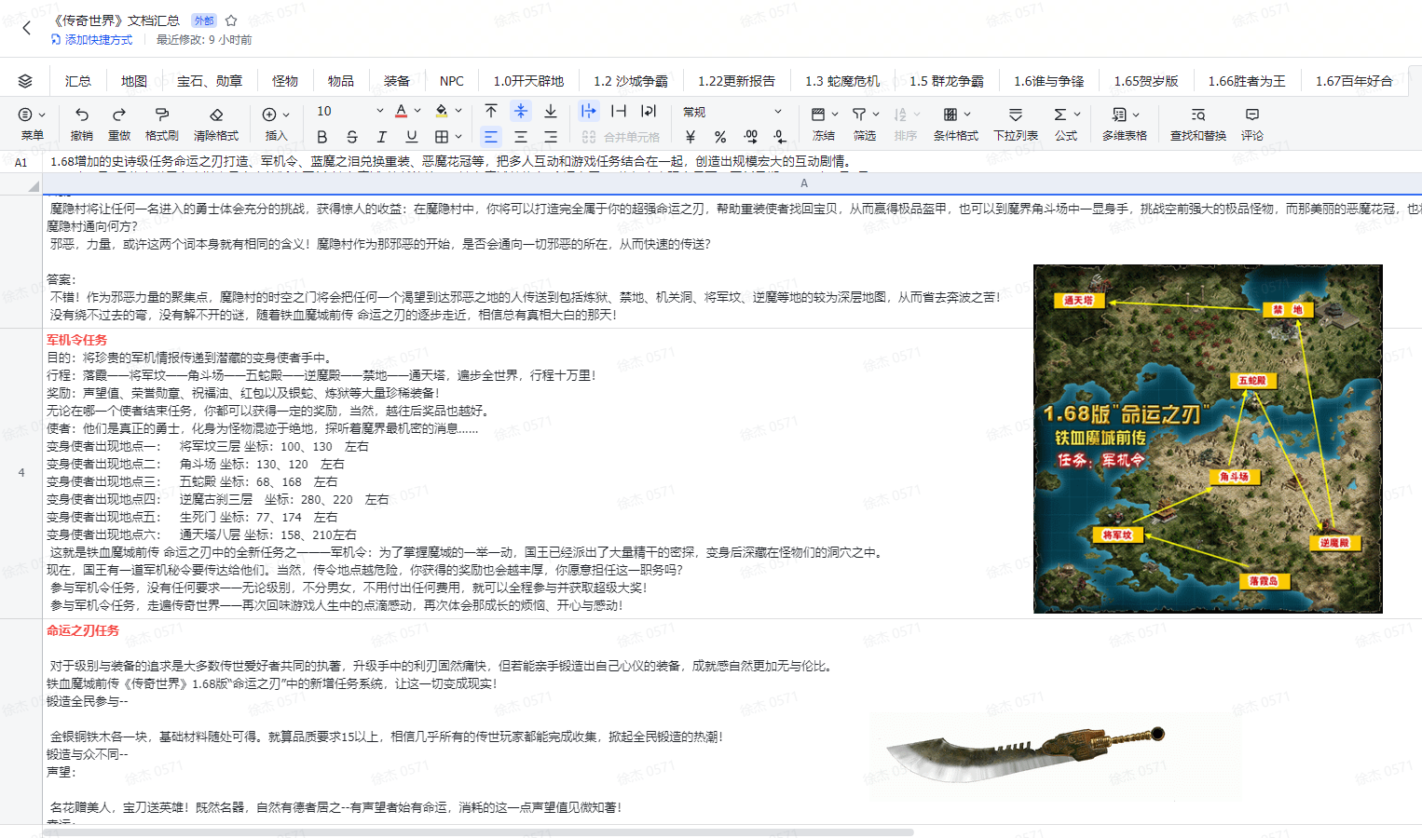Select clip text wrap mode icon
The image size is (1422, 838).
tap(619, 111)
